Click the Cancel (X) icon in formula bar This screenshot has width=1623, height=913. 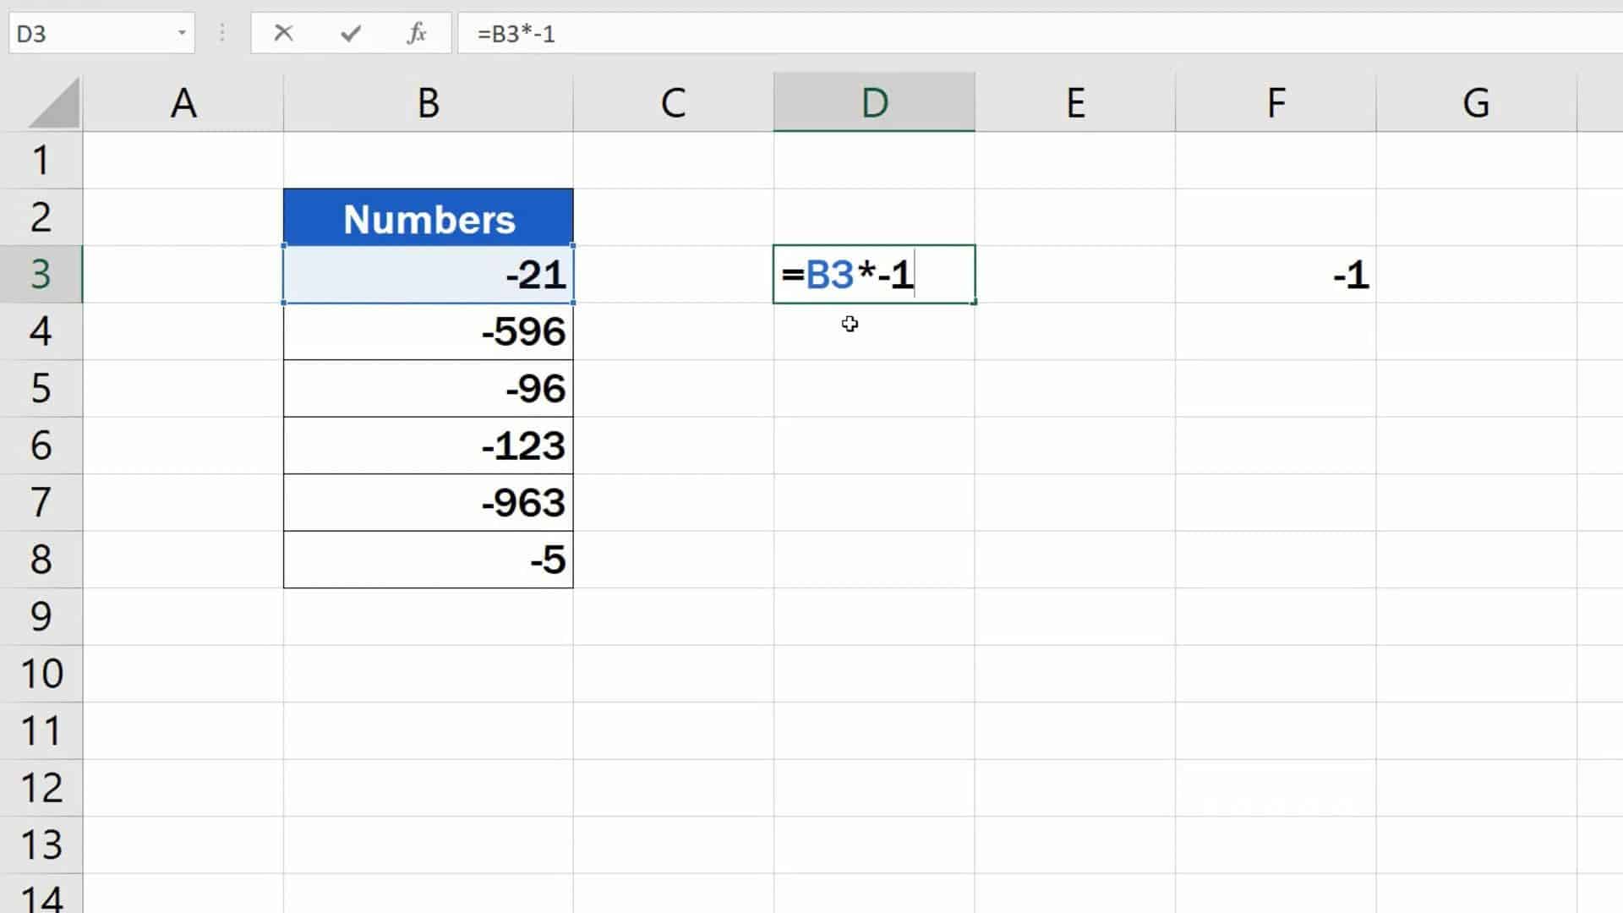[284, 34]
